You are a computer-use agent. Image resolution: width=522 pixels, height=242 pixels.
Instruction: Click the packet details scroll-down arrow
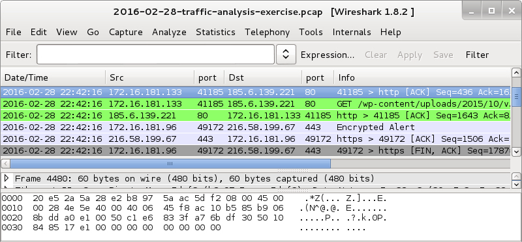click(516, 184)
